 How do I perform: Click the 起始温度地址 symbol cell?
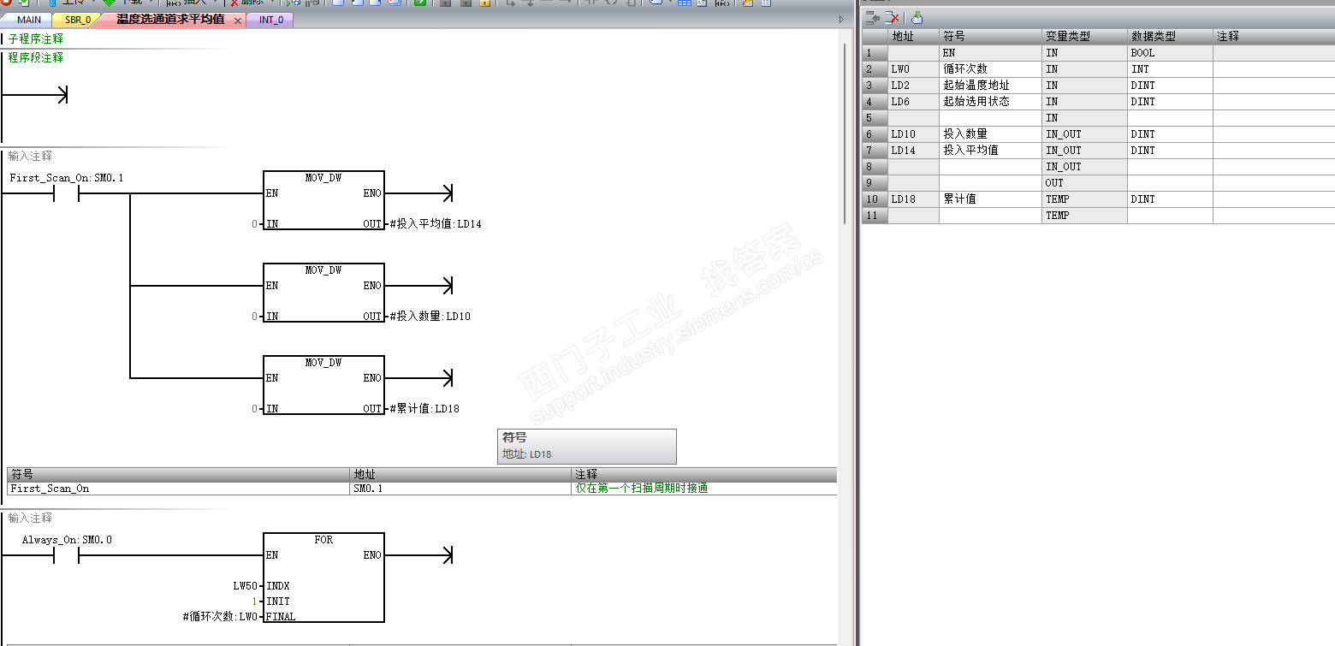[x=990, y=86]
